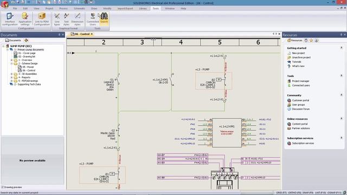Select 02 - Drawing list document

(x=27, y=56)
